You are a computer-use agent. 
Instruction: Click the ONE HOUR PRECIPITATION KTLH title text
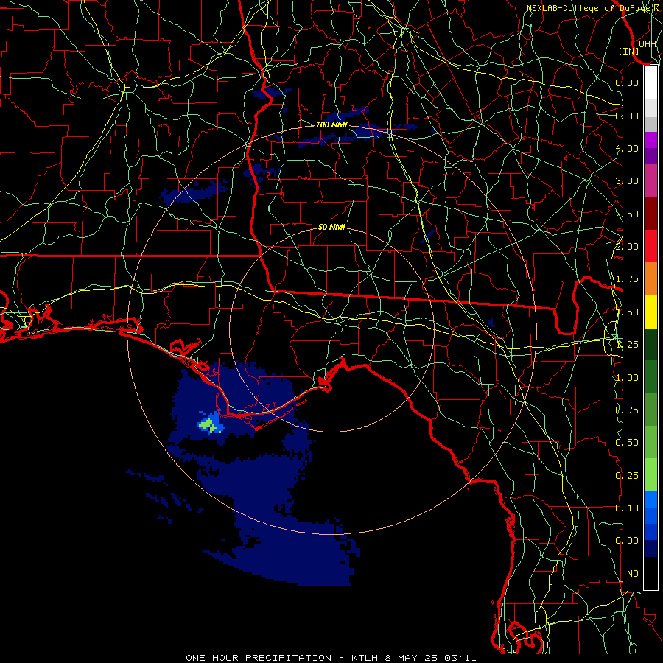pos(331,658)
